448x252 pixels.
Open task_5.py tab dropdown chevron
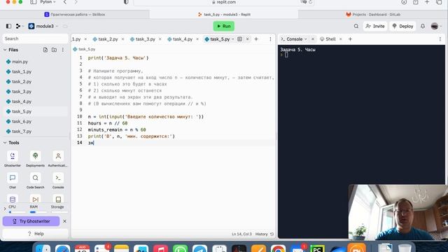233,39
